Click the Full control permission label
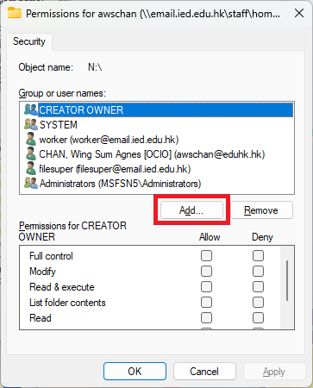313x388 pixels. (51, 256)
